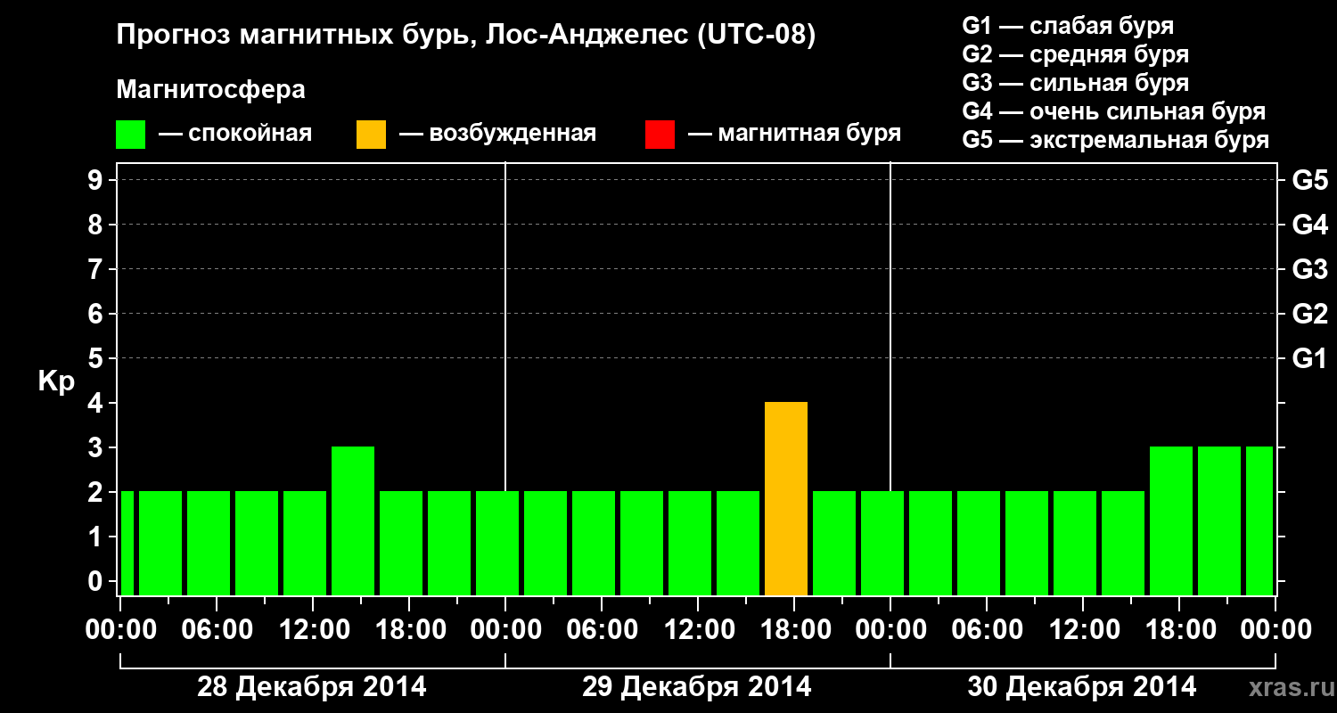The width and height of the screenshot is (1337, 713).
Task: Click 'G2 — средняя буря' legend line
Action: tap(1076, 54)
